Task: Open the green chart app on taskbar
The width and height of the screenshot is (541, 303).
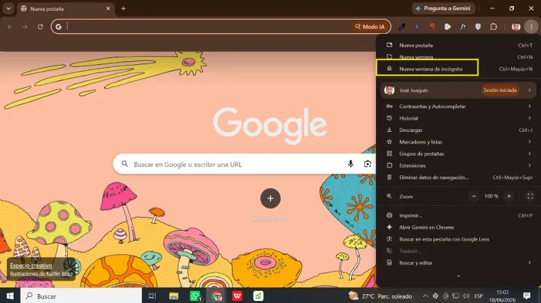Action: click(x=258, y=296)
